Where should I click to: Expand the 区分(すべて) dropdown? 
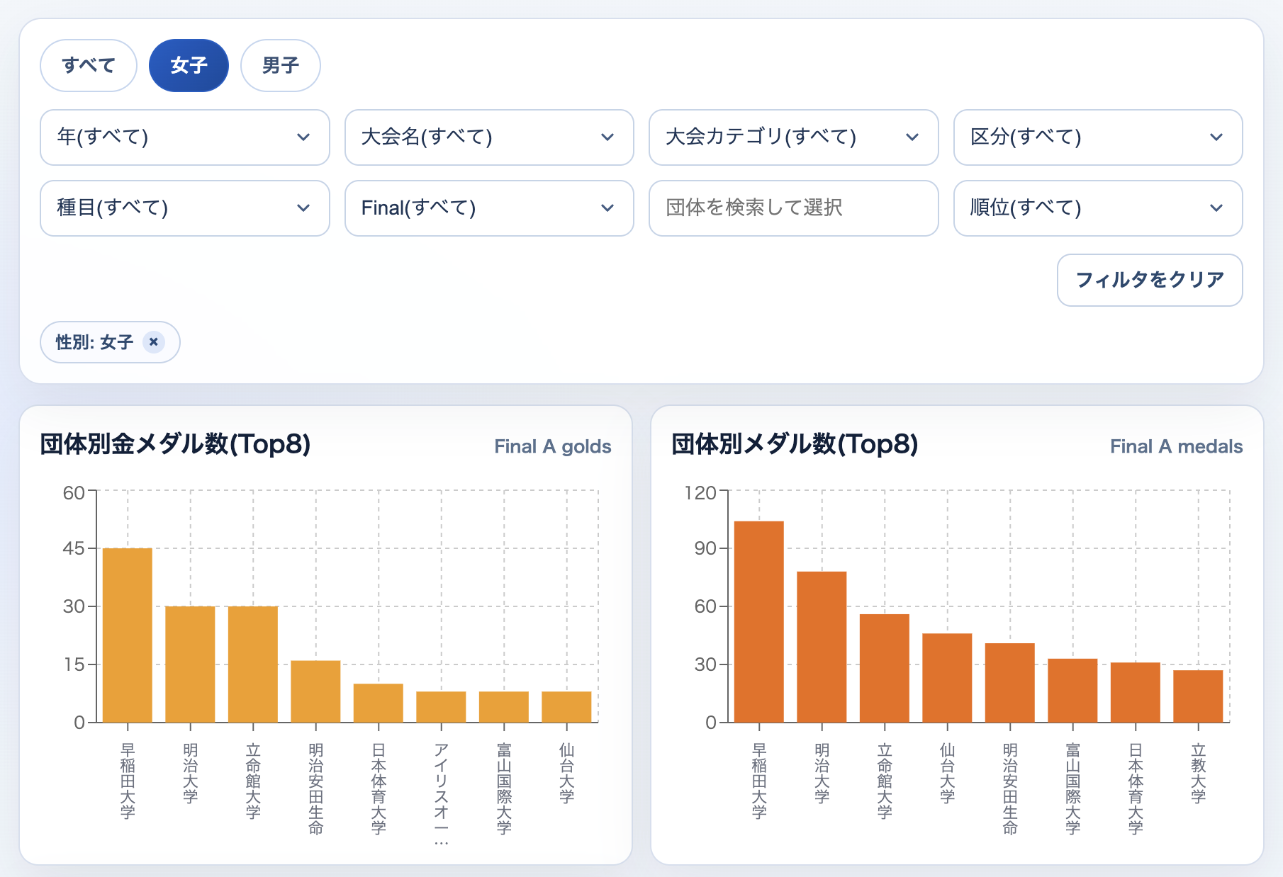[1097, 137]
